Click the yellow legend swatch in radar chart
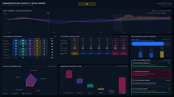This screenshot has width=174, height=97. [23, 93]
